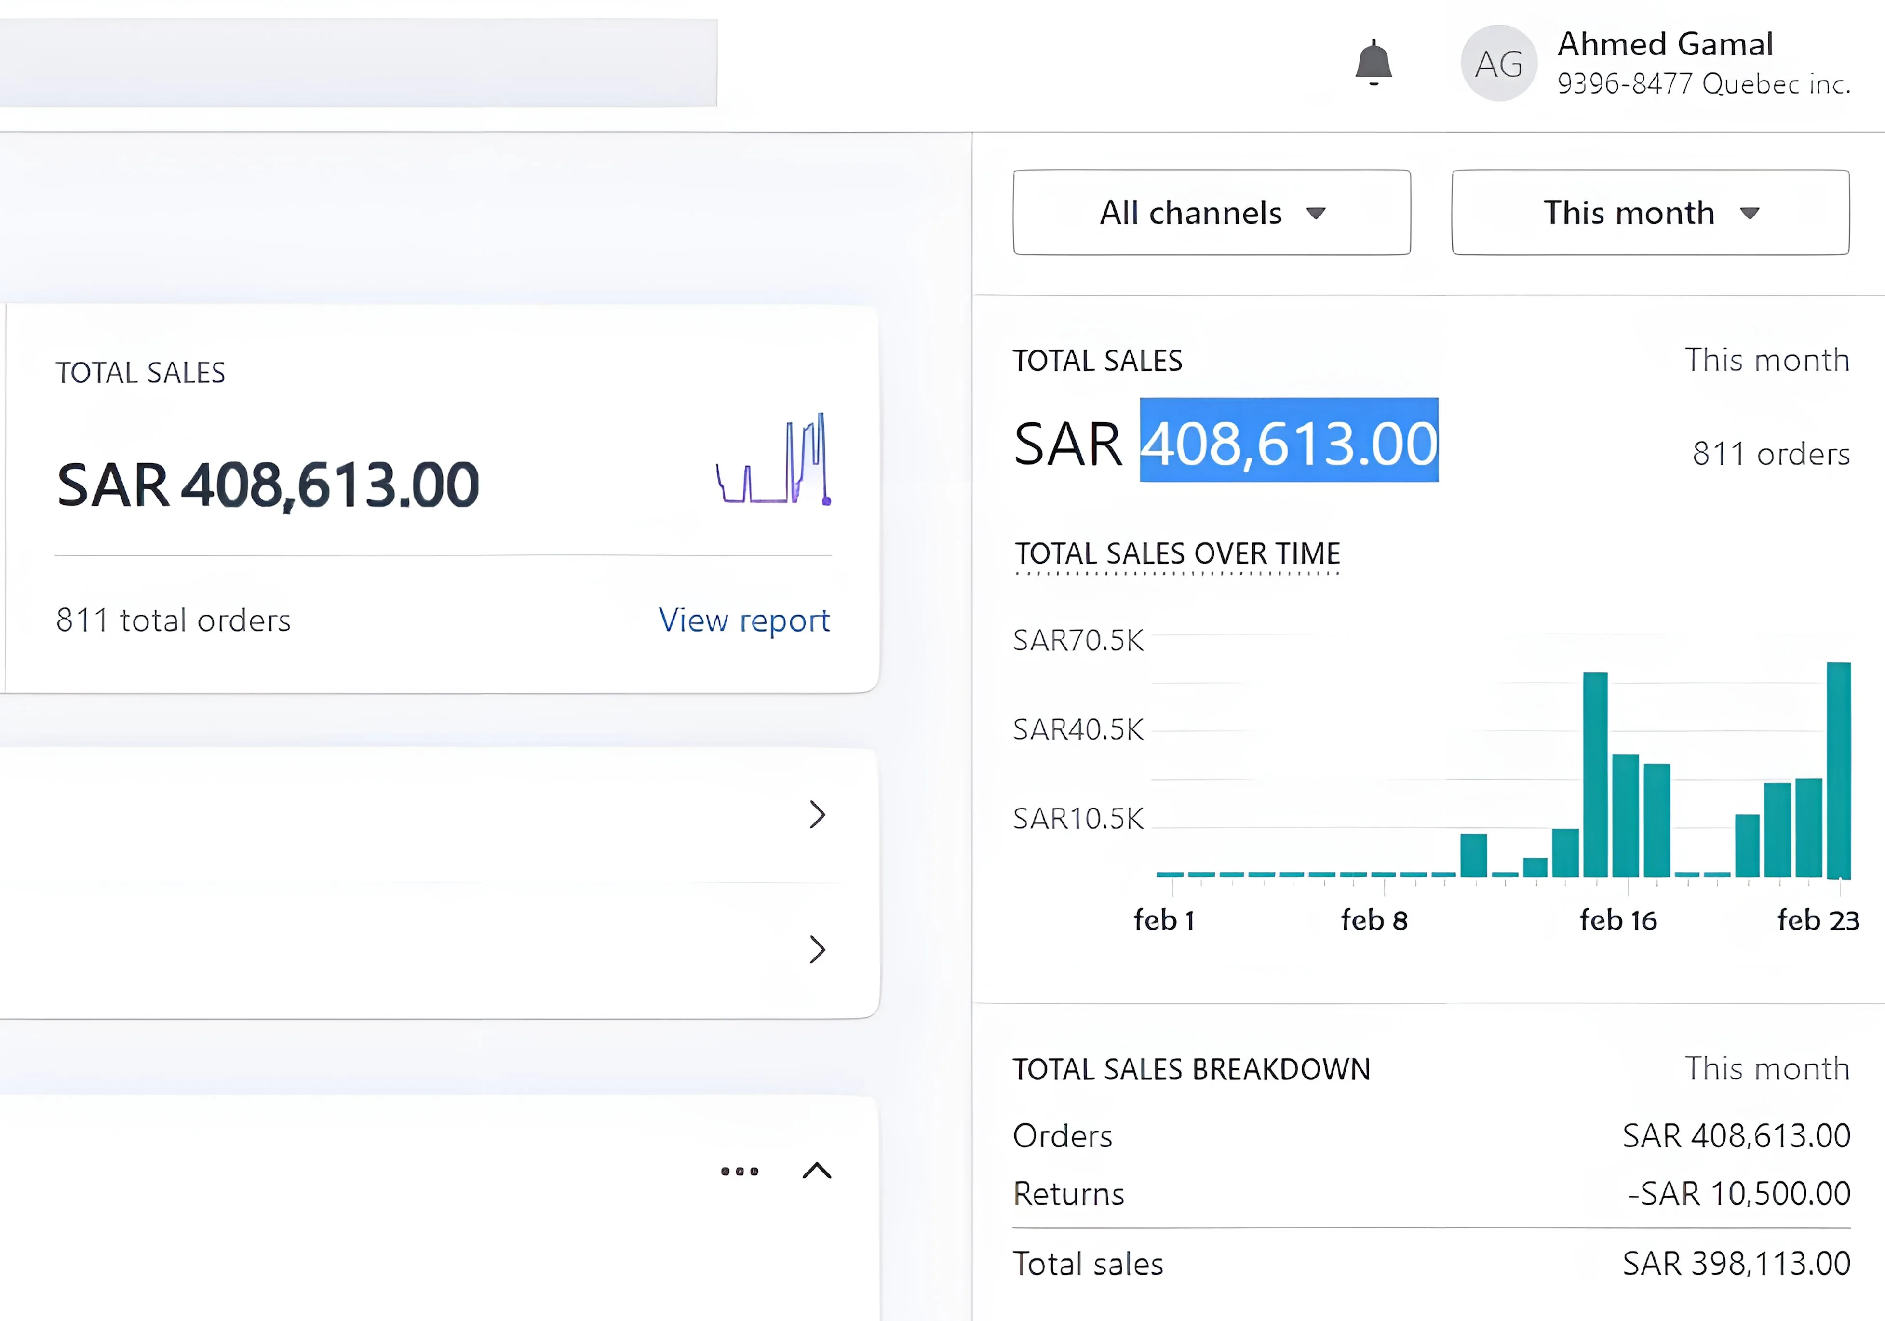The image size is (1885, 1321).
Task: Click the total sales sparkline chart
Action: [x=773, y=458]
